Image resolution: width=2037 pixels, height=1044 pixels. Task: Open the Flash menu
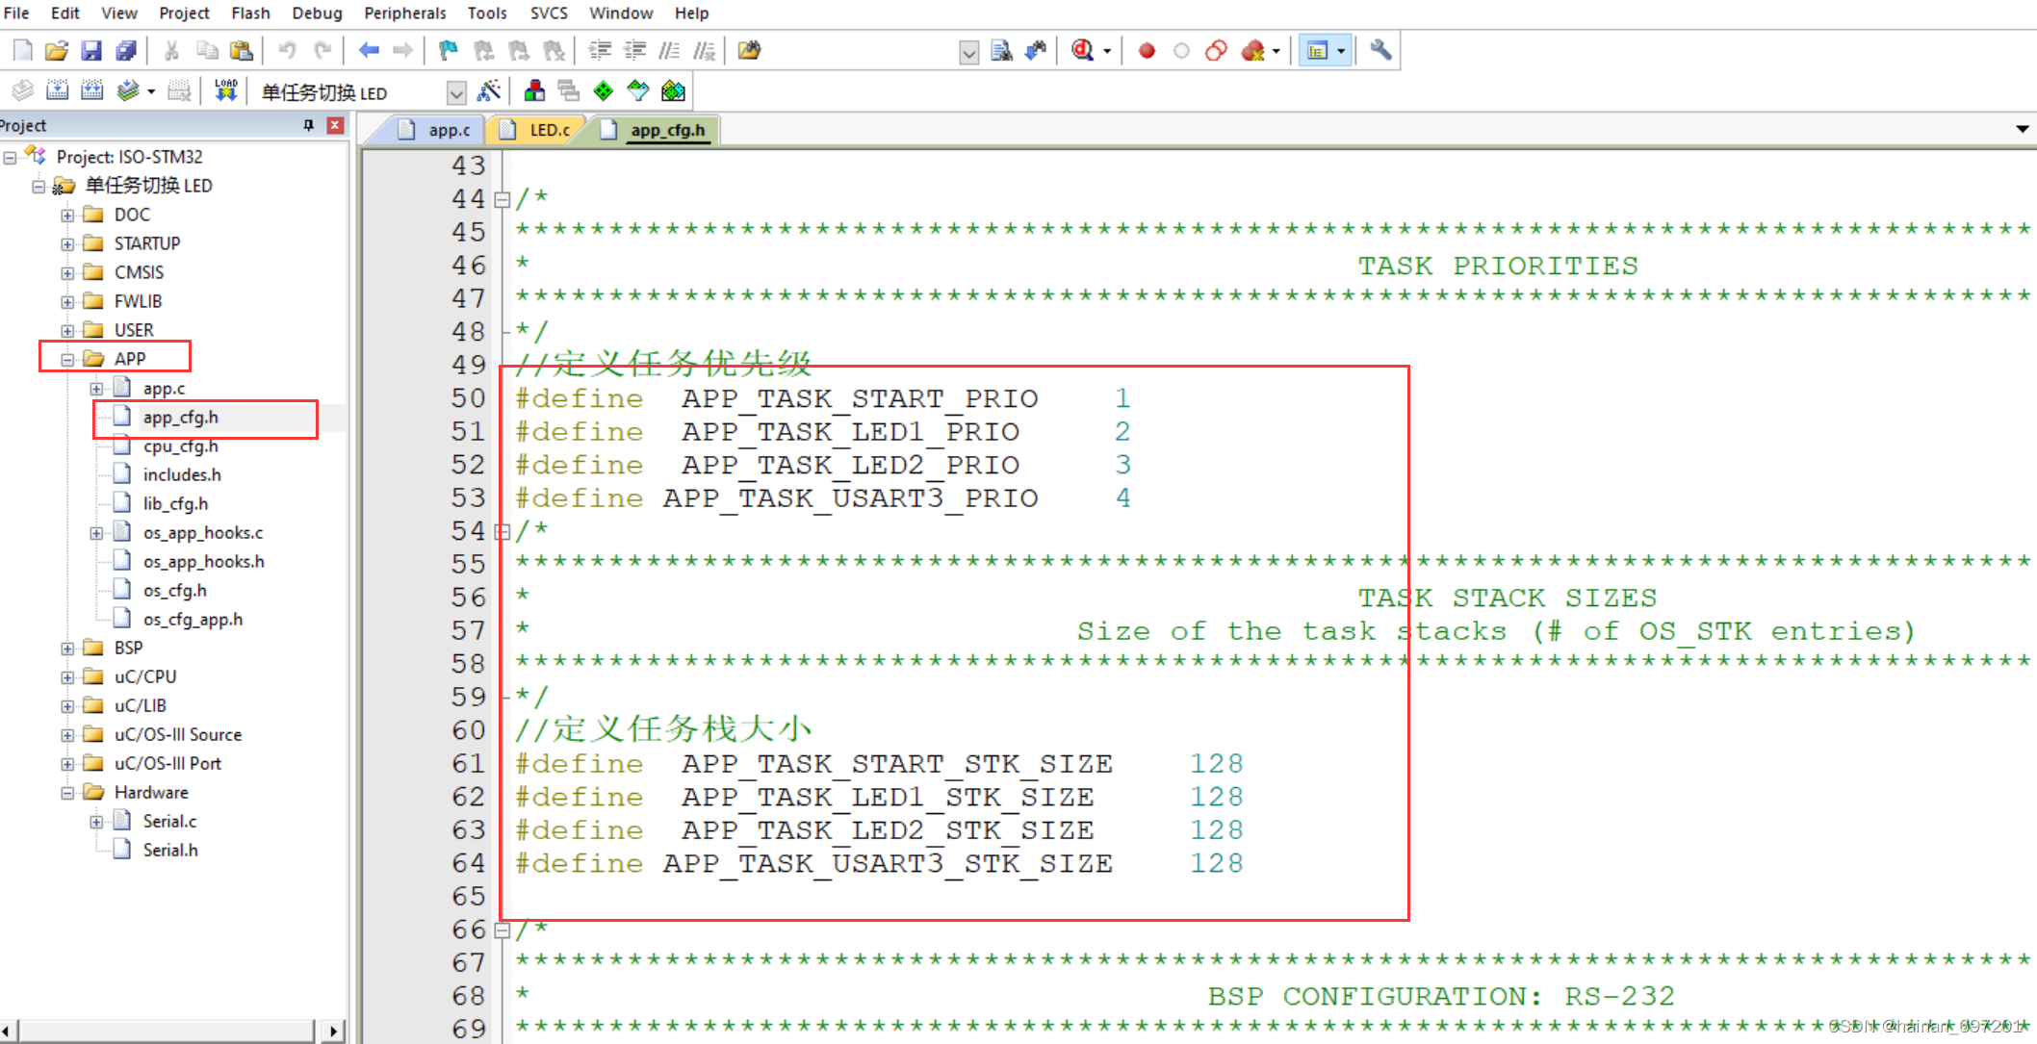(x=250, y=13)
